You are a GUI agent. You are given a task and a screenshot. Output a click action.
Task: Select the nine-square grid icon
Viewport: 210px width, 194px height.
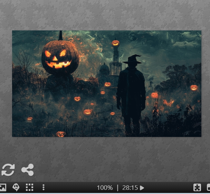pyautogui.click(x=30, y=188)
